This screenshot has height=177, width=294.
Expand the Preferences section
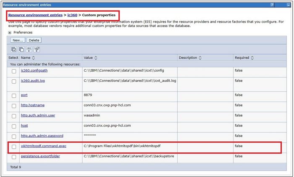pos(10,32)
